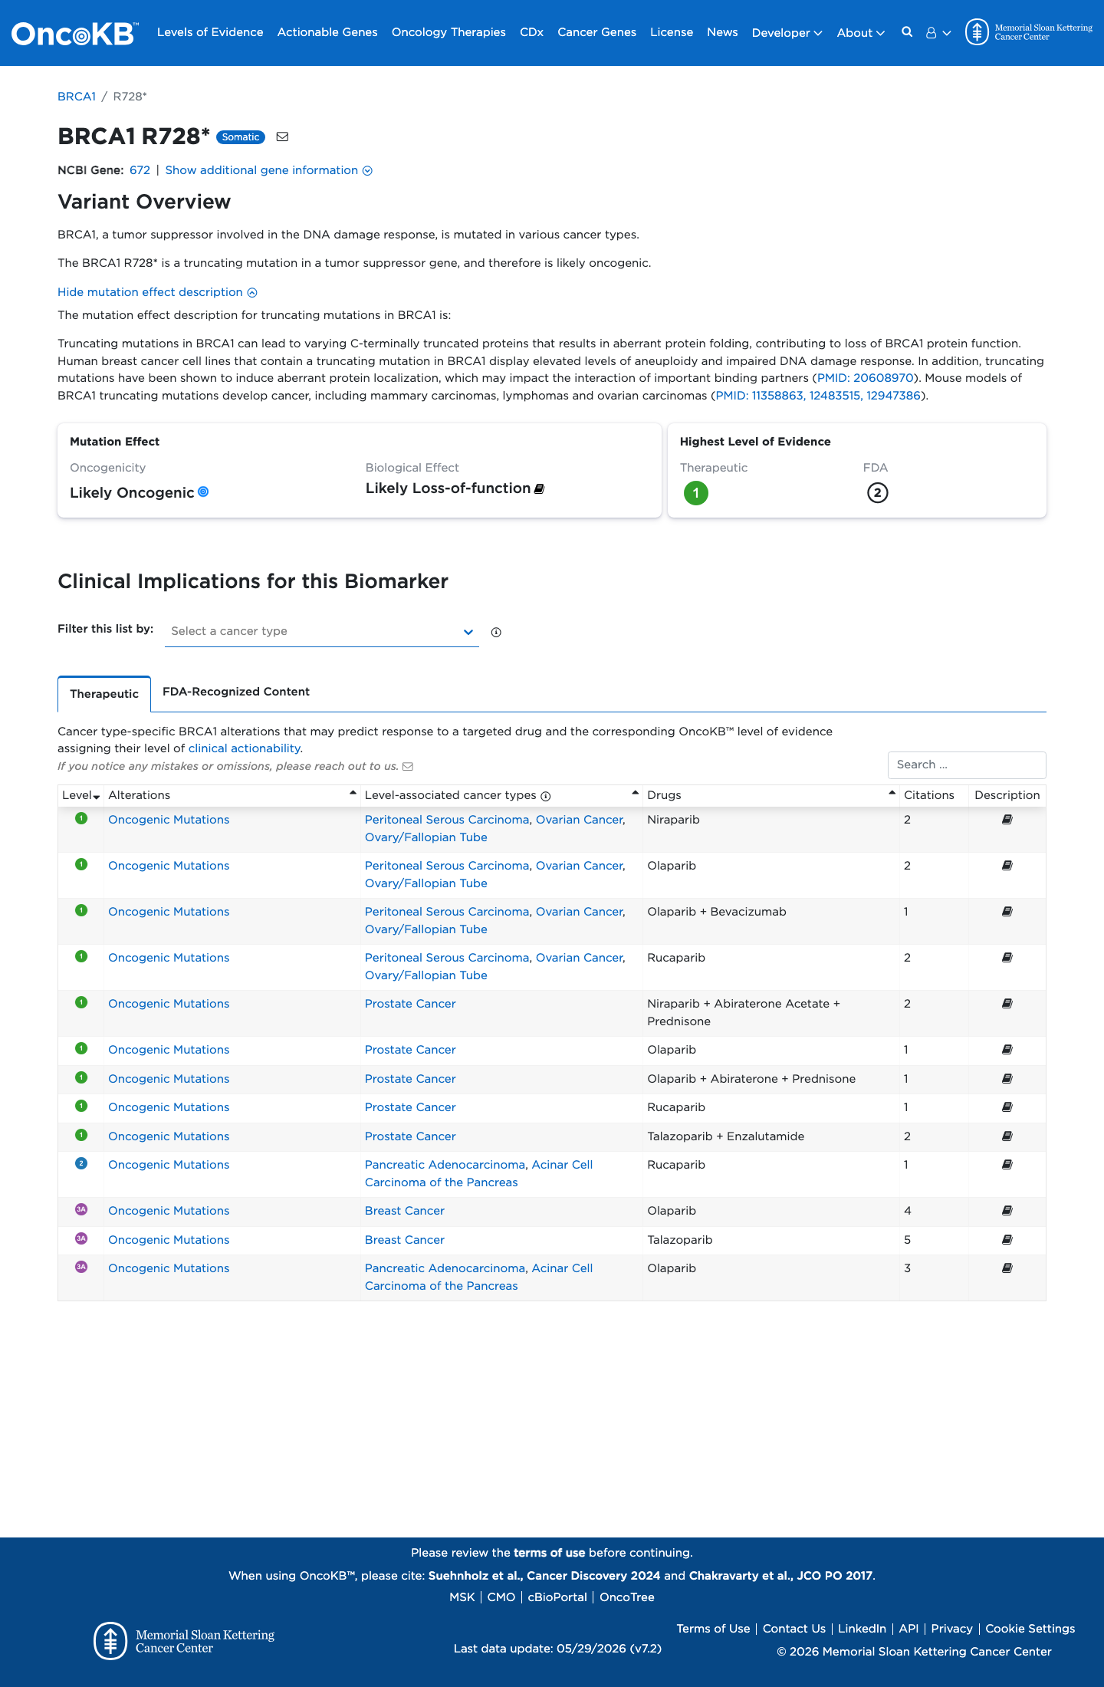Click the OncoKB logo
This screenshot has height=1687, width=1104.
(x=75, y=33)
